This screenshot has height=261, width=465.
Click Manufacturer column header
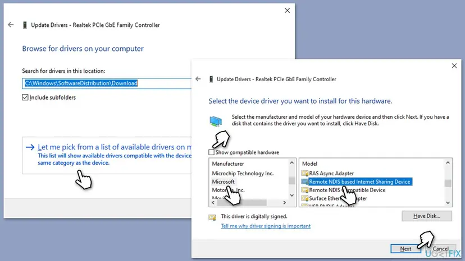228,164
